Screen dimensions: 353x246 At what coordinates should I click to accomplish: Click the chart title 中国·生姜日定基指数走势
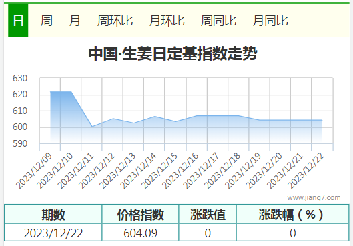[x=173, y=54]
